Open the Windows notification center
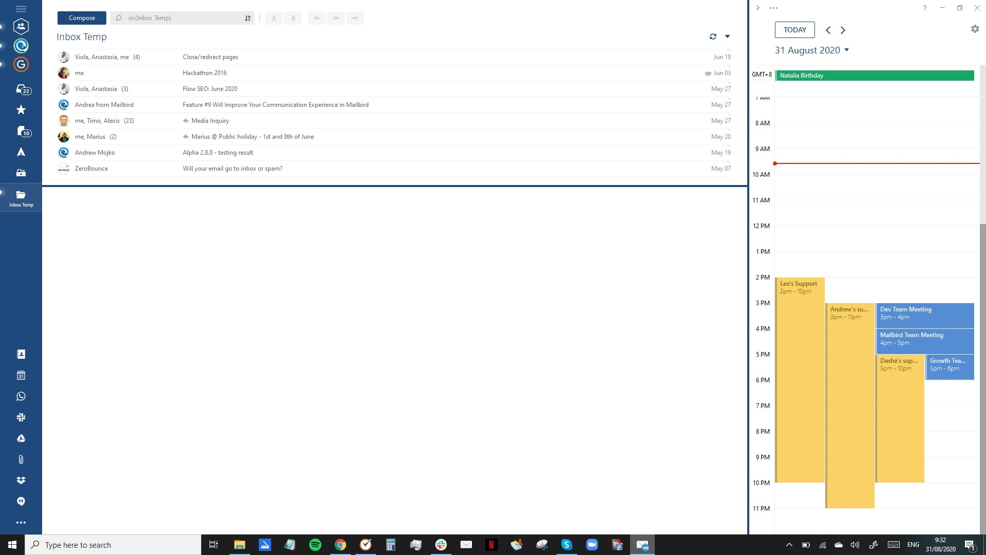This screenshot has width=986, height=555. (970, 545)
